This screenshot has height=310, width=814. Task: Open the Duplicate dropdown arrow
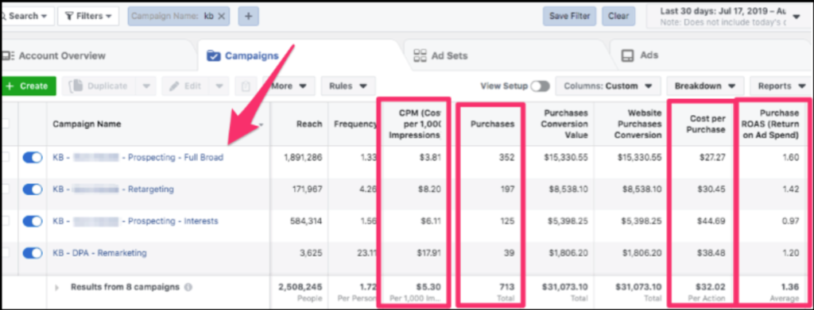coord(146,86)
